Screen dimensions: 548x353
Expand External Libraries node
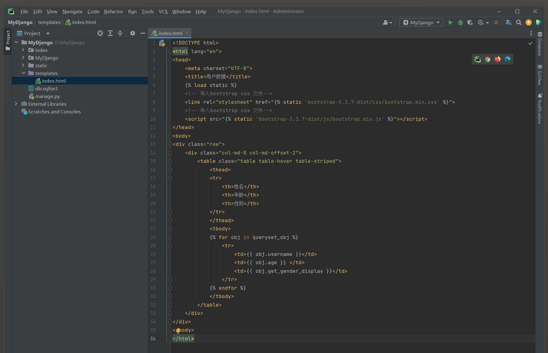point(16,104)
